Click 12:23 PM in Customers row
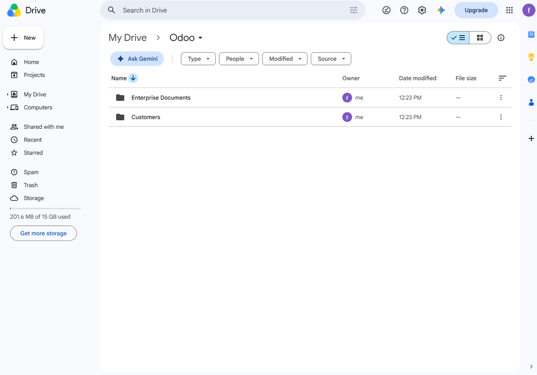This screenshot has height=375, width=537. tap(410, 117)
